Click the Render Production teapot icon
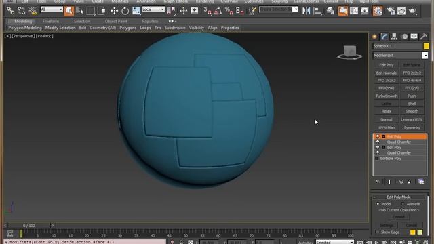 click(x=412, y=11)
